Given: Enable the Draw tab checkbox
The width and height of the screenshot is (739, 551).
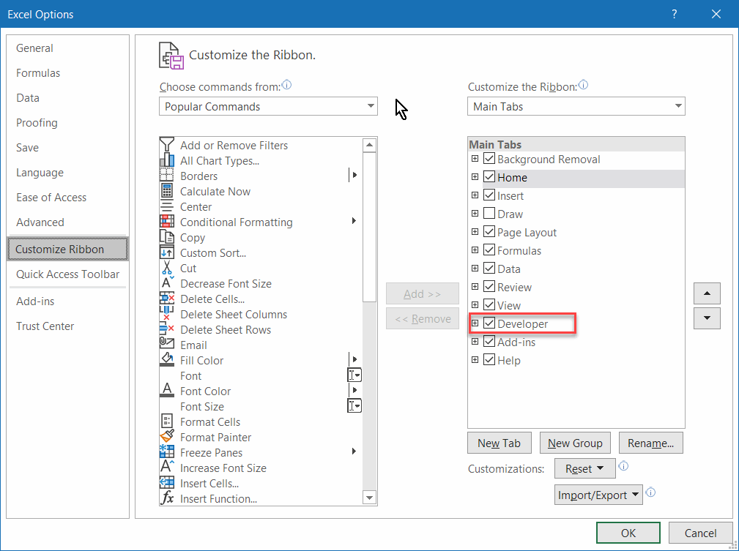Looking at the screenshot, I should pos(489,214).
